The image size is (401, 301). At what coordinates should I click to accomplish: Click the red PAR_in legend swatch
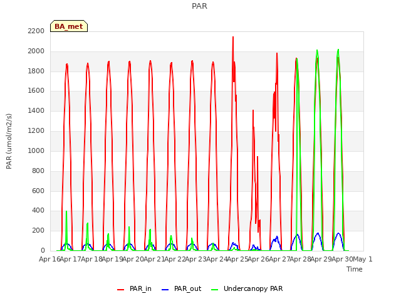(120, 290)
